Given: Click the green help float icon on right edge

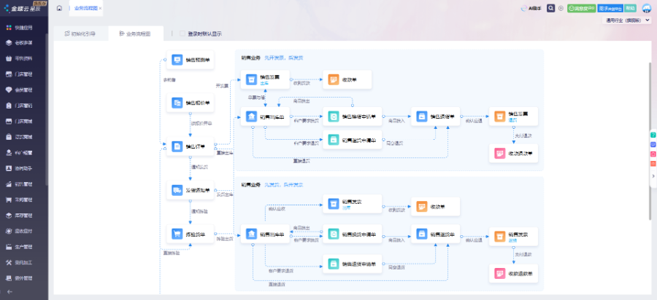Looking at the screenshot, I should point(653,135).
